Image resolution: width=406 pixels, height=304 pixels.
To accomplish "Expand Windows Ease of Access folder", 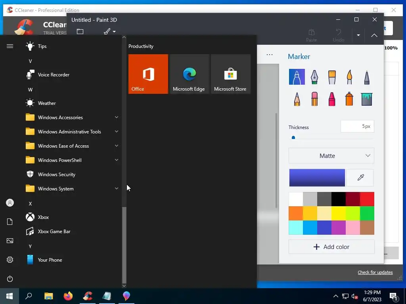I will click(x=73, y=146).
